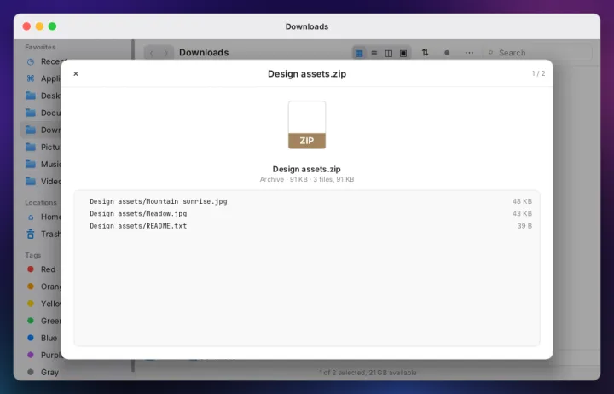Filter by the Green tag
The height and width of the screenshot is (394, 614).
point(43,321)
